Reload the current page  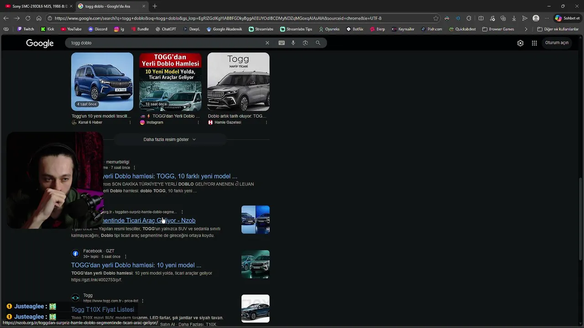(28, 18)
